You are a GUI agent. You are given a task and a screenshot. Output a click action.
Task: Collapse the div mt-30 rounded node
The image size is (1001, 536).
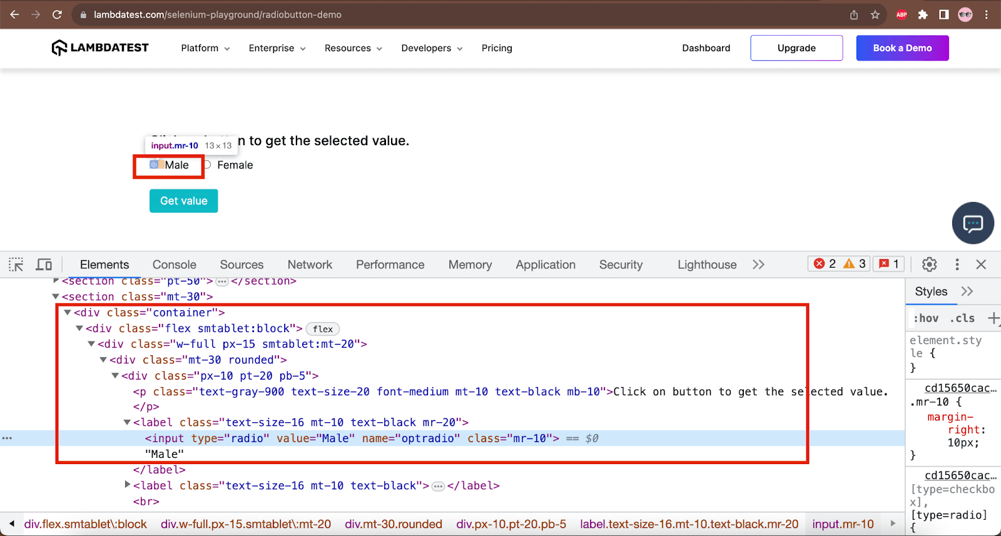click(103, 360)
